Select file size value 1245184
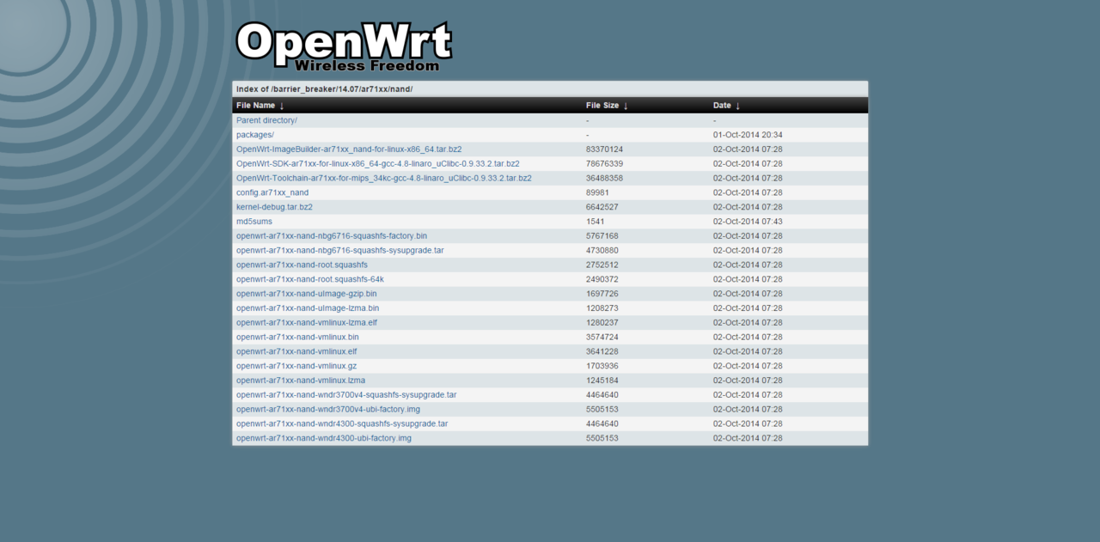The height and width of the screenshot is (542, 1100). 602,381
